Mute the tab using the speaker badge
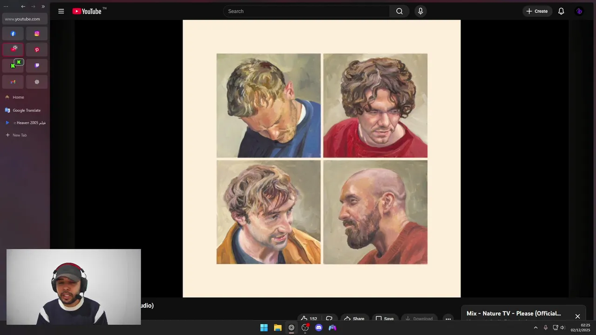 pyautogui.click(x=15, y=47)
